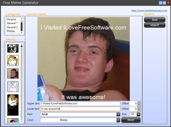The width and height of the screenshot is (171, 127).
Task: Pick the blonde Derpina face meme thumbnail
Action: click(13, 61)
